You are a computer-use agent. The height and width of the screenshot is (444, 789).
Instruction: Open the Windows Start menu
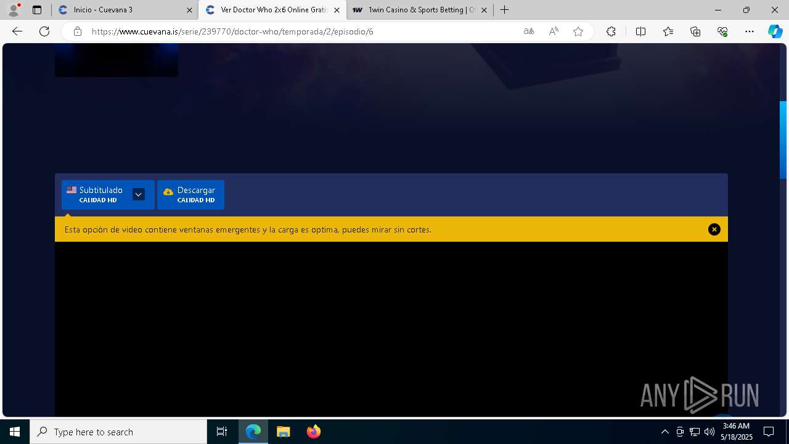[x=15, y=432]
